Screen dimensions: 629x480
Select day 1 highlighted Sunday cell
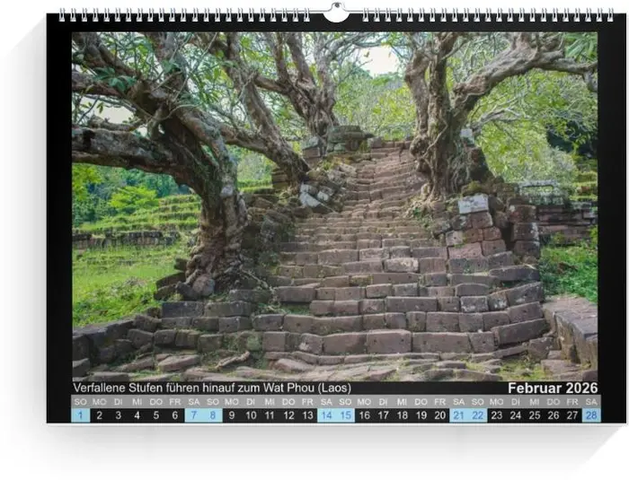[x=81, y=415]
